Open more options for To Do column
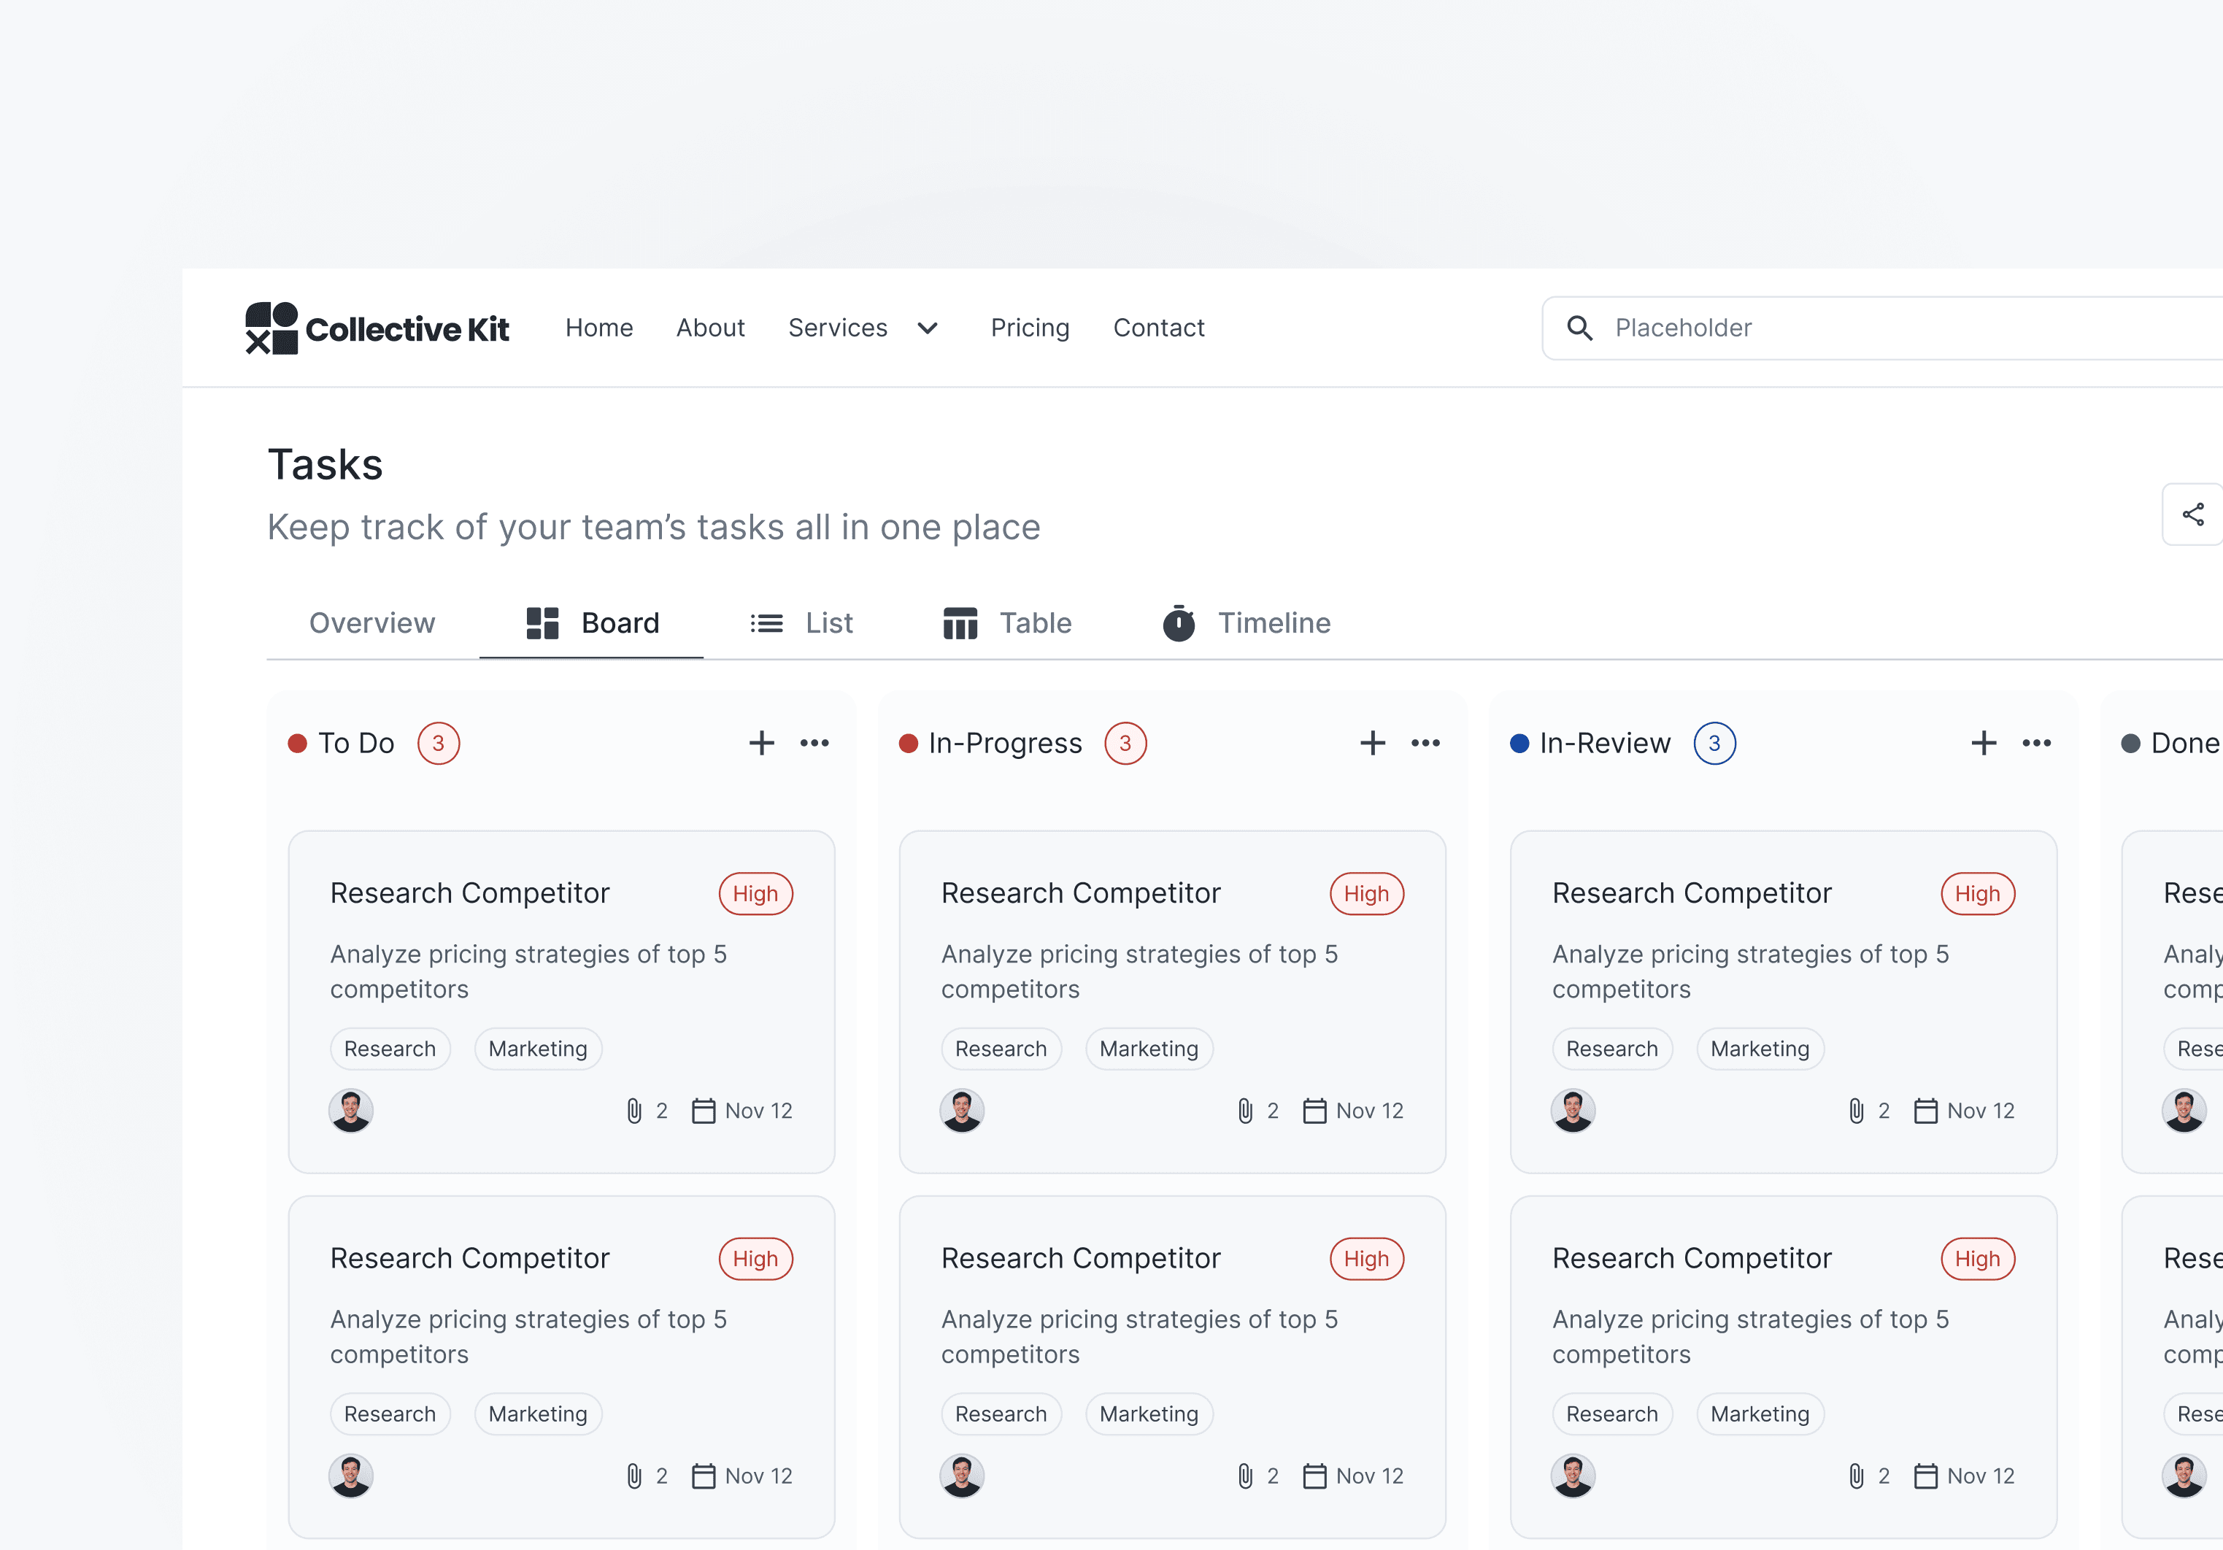Viewport: 2223px width, 1550px height. coord(815,744)
